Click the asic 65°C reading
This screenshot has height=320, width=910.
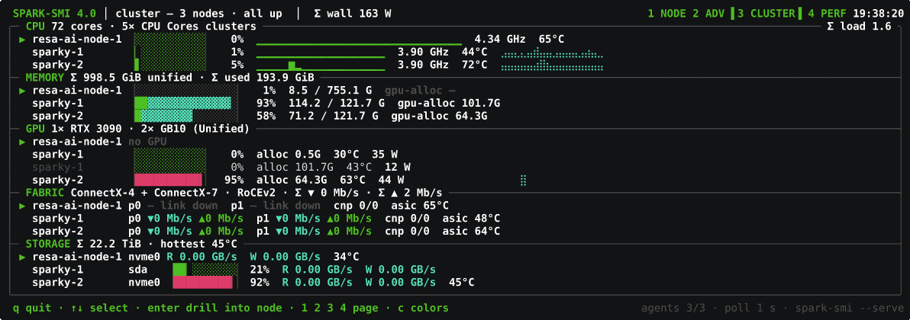(x=420, y=206)
